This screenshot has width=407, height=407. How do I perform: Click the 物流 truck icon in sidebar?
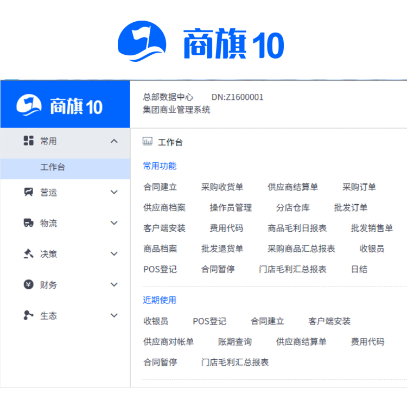coord(28,223)
